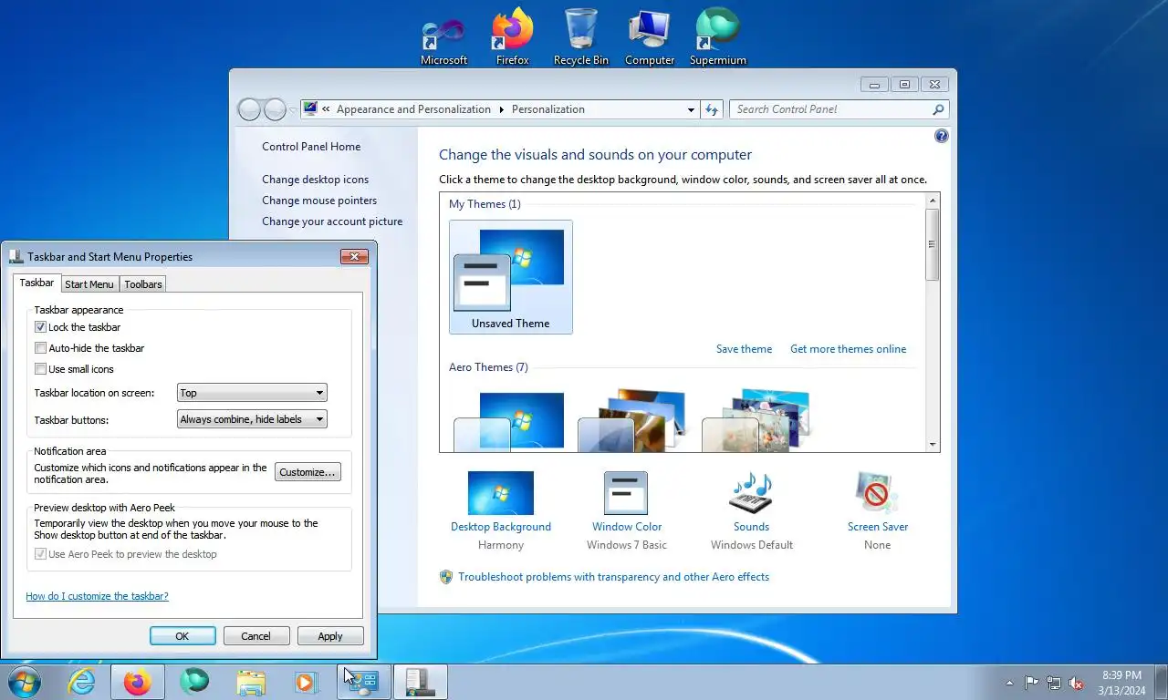Refresh the Control Panel address bar
1168x700 pixels.
click(713, 109)
